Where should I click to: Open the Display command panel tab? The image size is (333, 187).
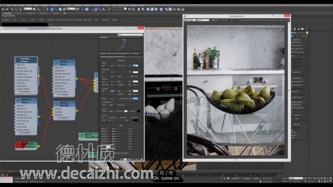[x=302, y=29]
